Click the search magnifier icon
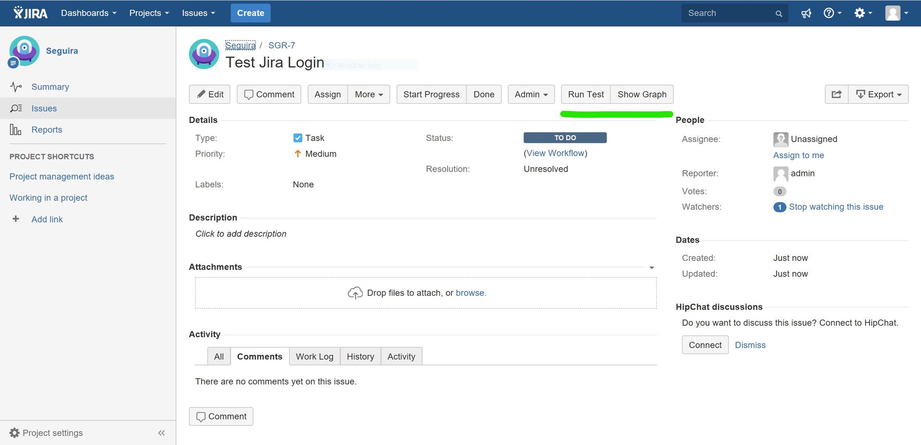The height and width of the screenshot is (445, 921). [779, 14]
